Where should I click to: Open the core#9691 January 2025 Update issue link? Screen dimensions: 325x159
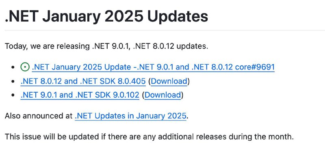[153, 67]
